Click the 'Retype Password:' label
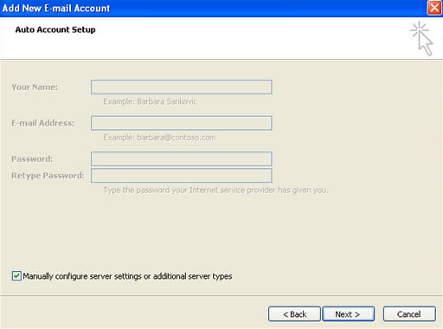This screenshot has height=329, width=443. coord(48,176)
